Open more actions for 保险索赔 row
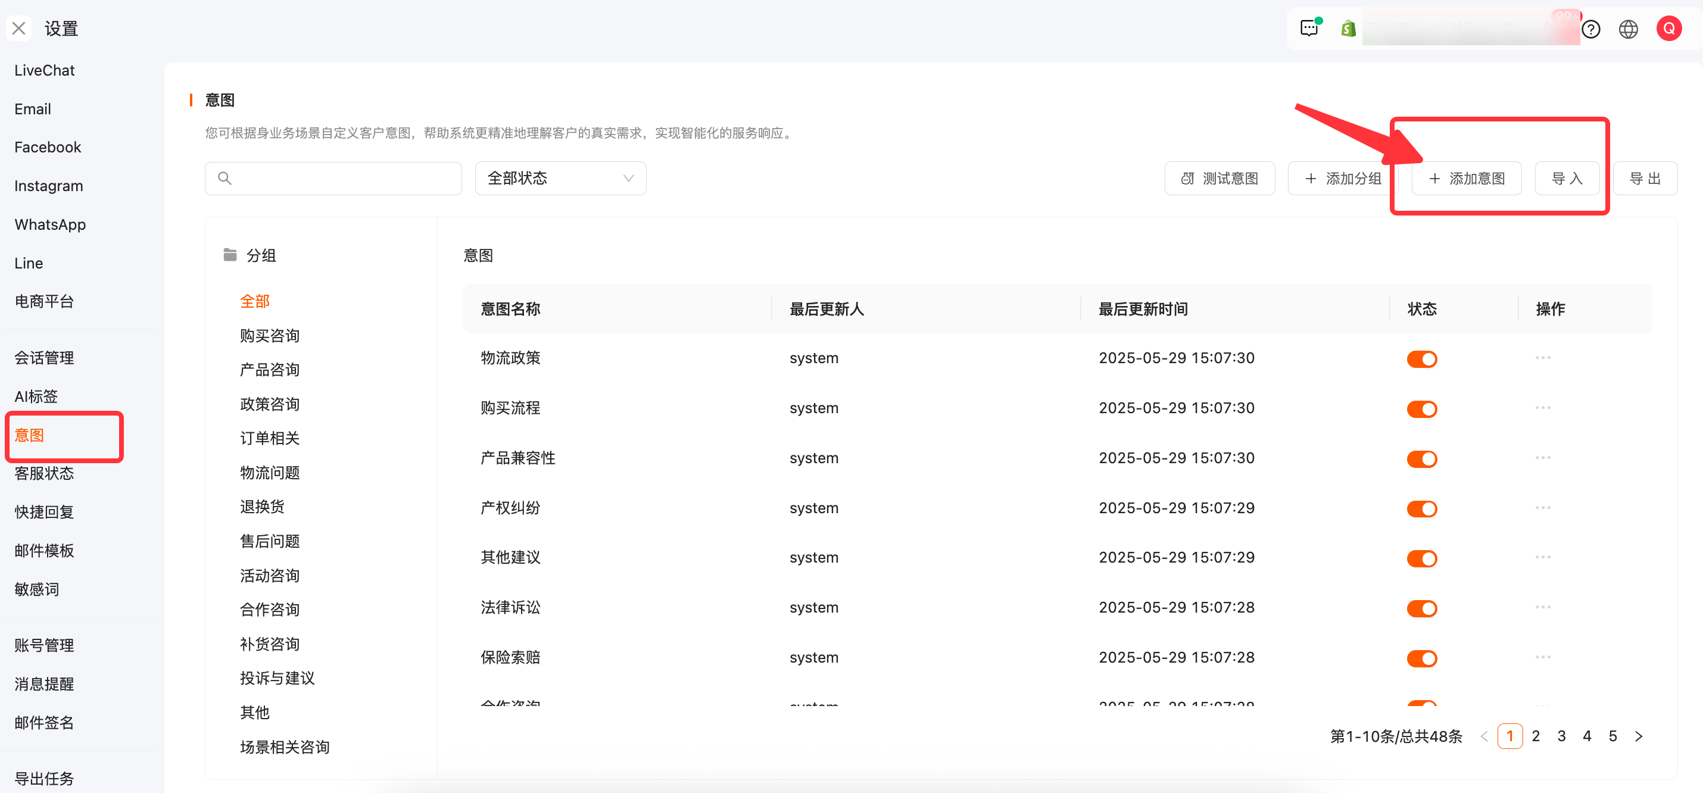Viewport: 1703px width, 793px height. (x=1542, y=657)
